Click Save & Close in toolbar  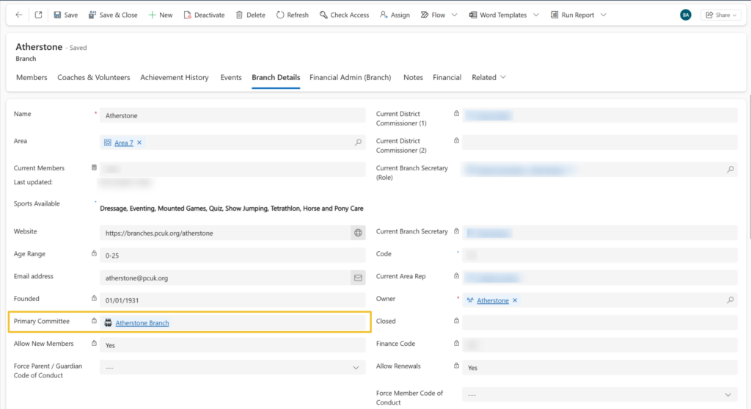click(113, 15)
